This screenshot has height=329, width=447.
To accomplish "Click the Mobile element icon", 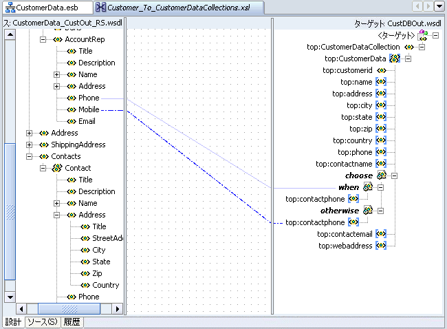I will [x=72, y=109].
